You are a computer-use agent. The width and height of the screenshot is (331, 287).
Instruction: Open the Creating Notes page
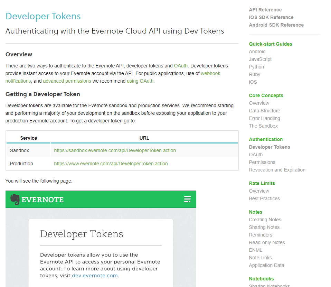click(x=265, y=220)
